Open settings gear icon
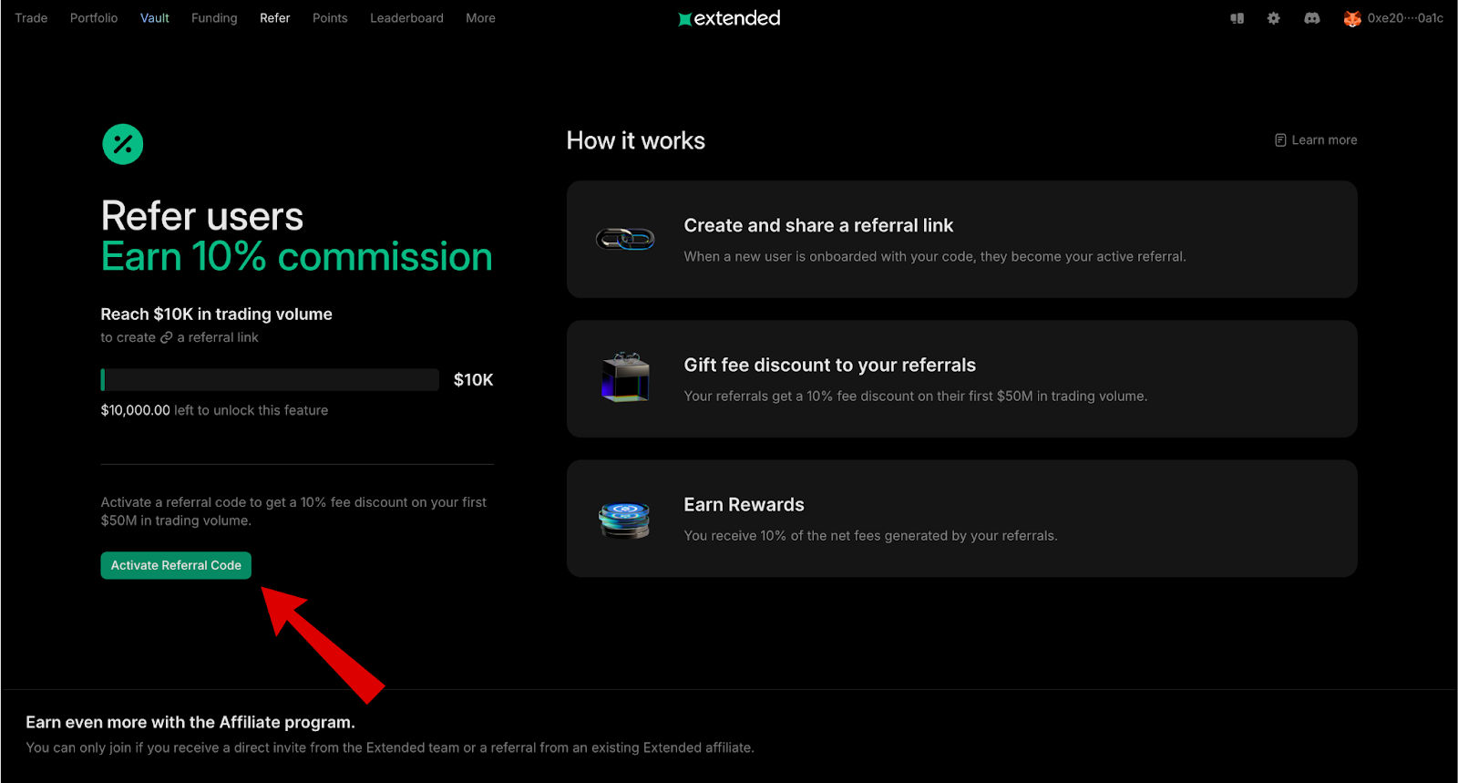The image size is (1458, 783). (x=1274, y=18)
